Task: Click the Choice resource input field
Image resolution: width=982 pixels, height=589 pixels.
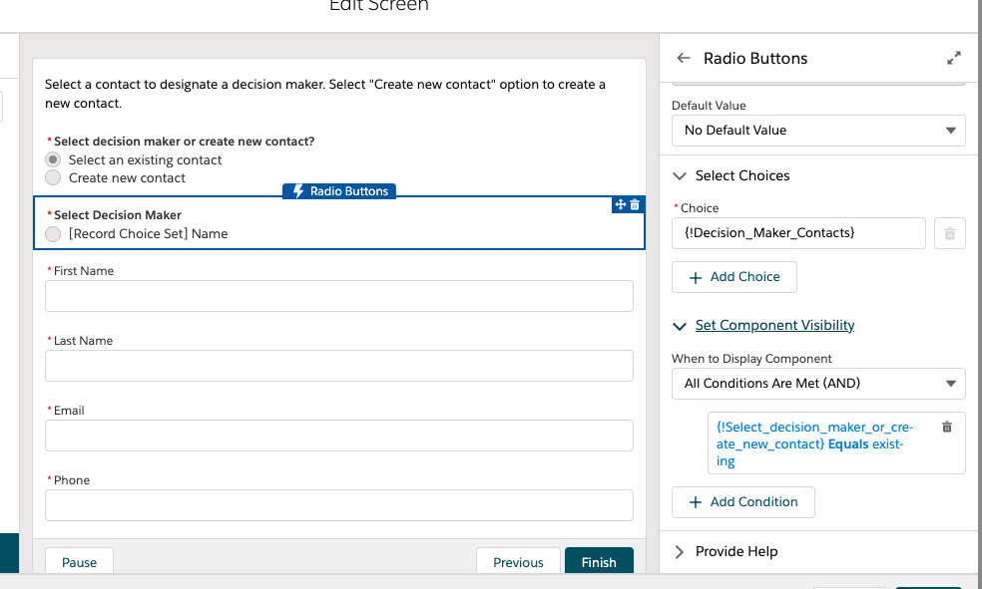Action: tap(798, 233)
